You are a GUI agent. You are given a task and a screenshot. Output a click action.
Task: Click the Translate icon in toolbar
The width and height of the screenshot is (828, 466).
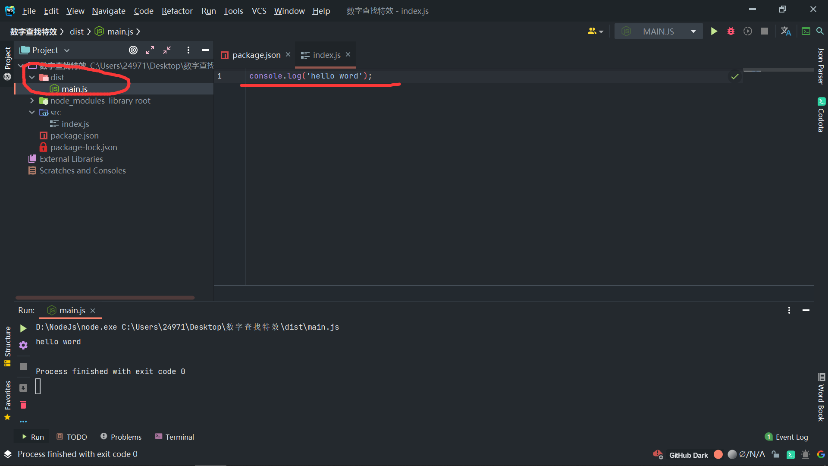coord(785,31)
